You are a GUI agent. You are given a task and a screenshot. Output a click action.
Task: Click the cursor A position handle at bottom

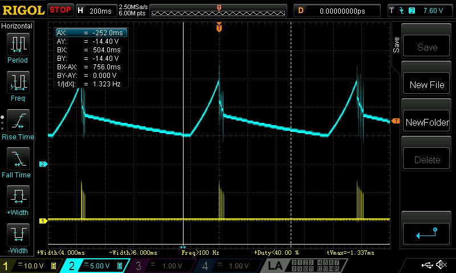coord(183,247)
